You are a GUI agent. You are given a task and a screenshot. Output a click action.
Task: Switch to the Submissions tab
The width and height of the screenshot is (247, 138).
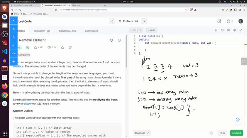click(x=91, y=31)
